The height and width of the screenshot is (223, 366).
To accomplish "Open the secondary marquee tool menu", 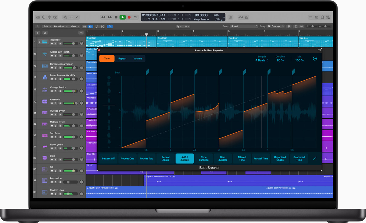I will tap(187, 26).
